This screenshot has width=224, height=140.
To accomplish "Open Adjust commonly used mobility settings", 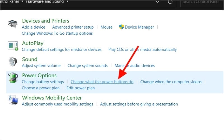I will tap(57, 104).
